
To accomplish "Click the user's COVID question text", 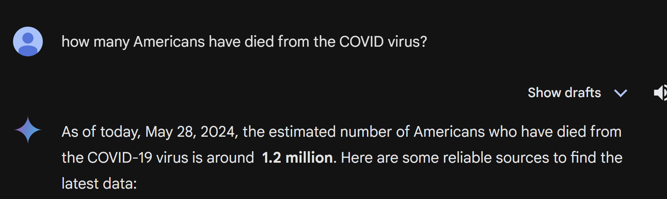I will (244, 42).
